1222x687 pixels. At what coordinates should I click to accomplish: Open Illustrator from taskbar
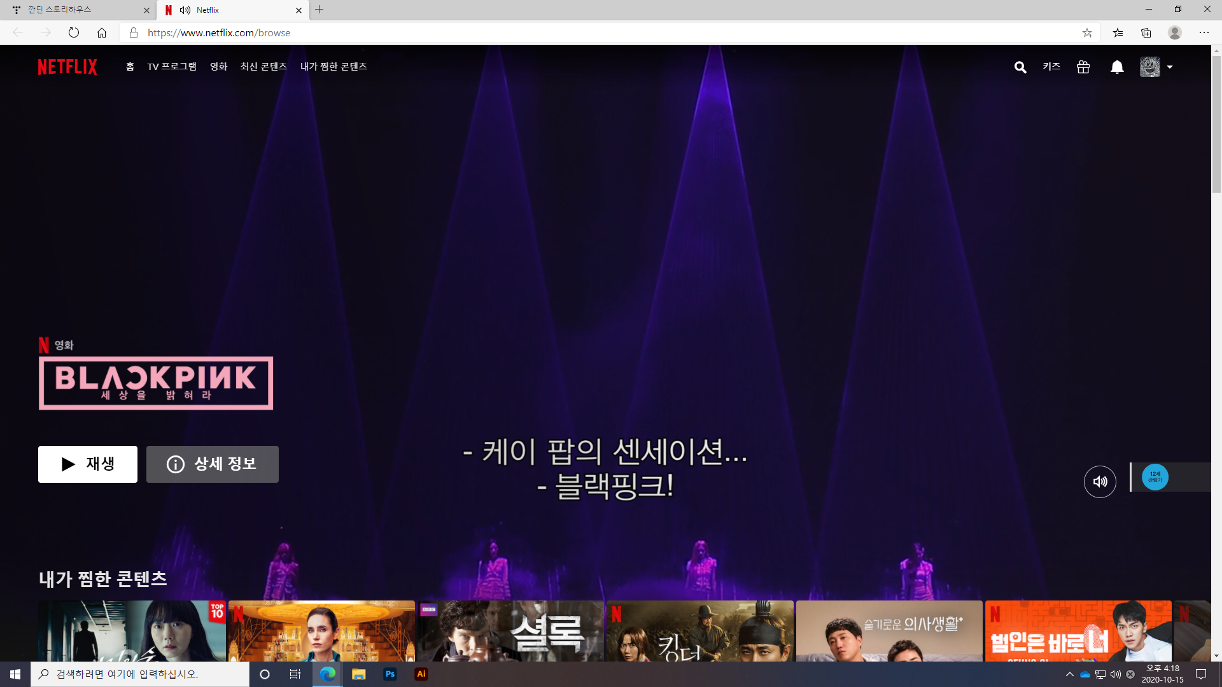pos(421,674)
